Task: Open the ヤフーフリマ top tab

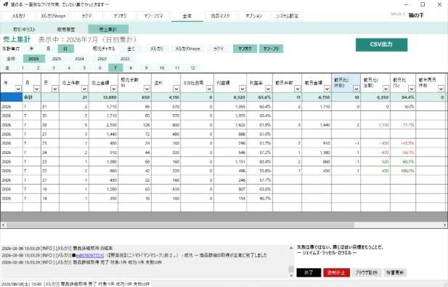Action: point(154,16)
